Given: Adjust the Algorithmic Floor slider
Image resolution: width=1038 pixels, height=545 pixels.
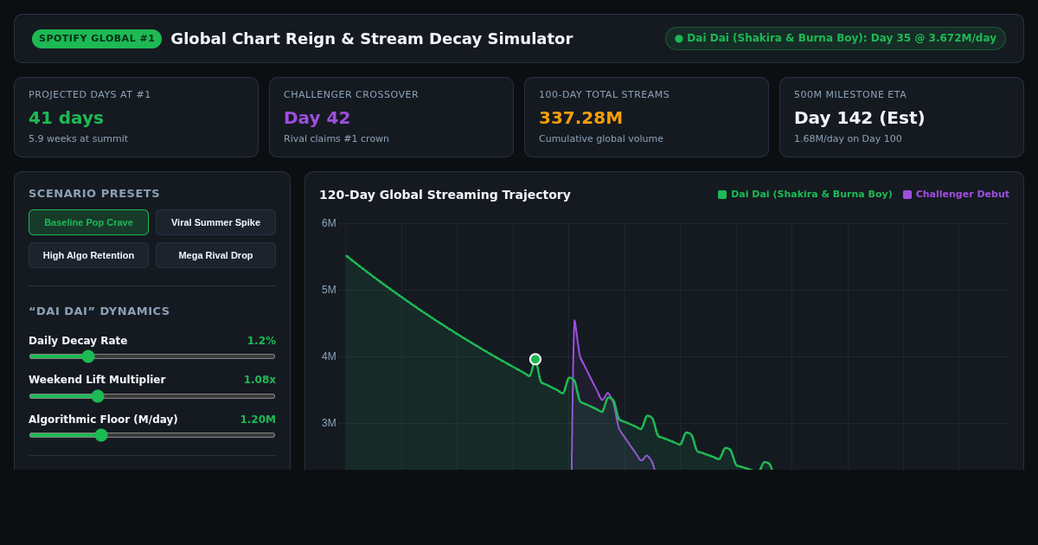Looking at the screenshot, I should 152,435.
